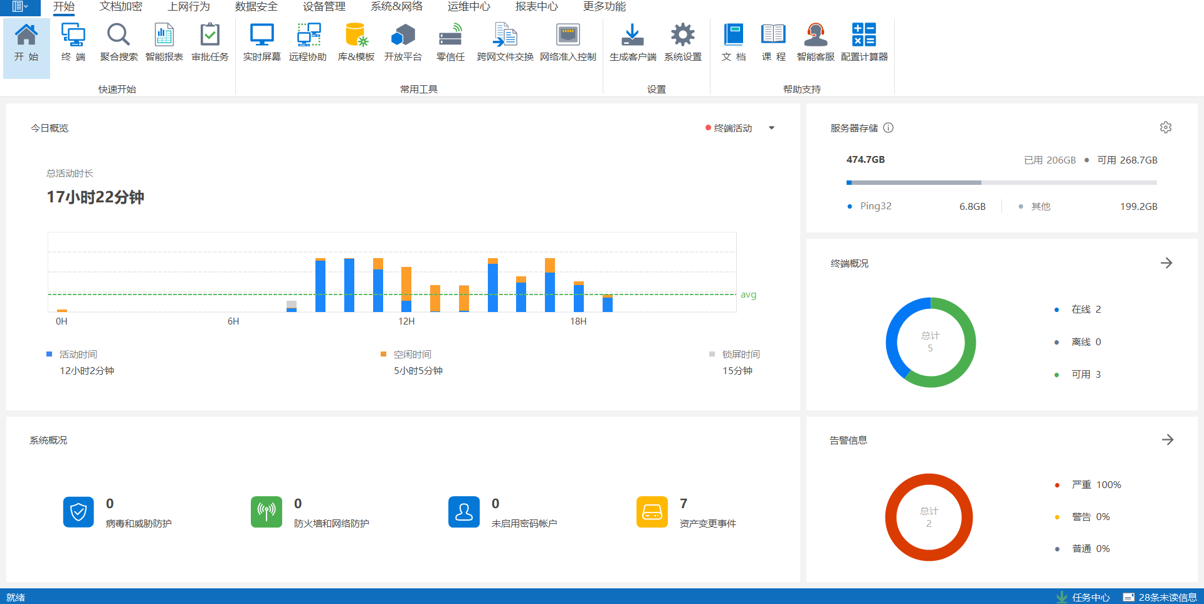Expand 告警信息 with the arrow
The image size is (1204, 604).
click(x=1167, y=440)
